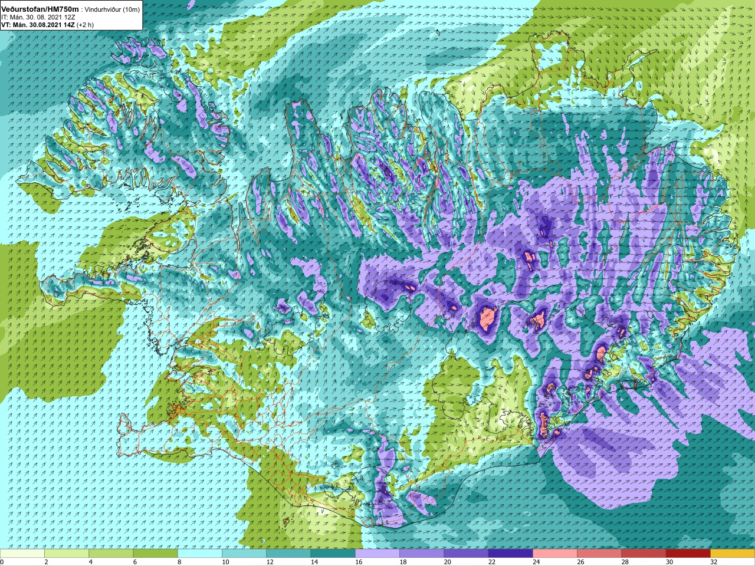755x566 pixels.
Task: Pick the turquoise 10–12 legend swatch
Action: (244, 554)
